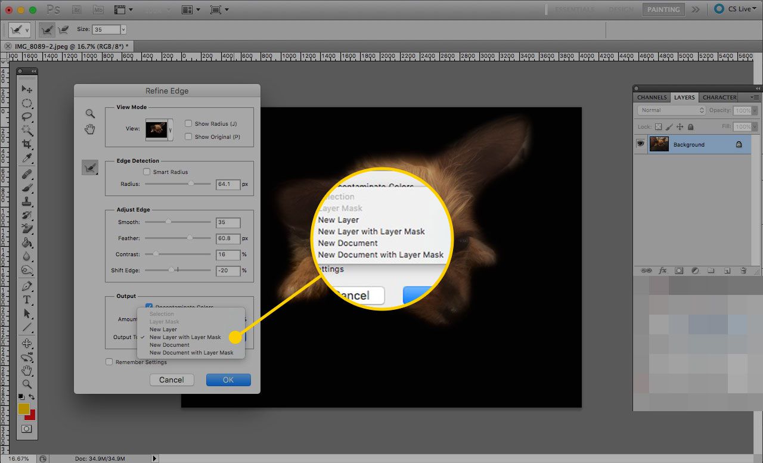Click the Background layer thumbnail
This screenshot has height=463, width=763.
click(659, 144)
